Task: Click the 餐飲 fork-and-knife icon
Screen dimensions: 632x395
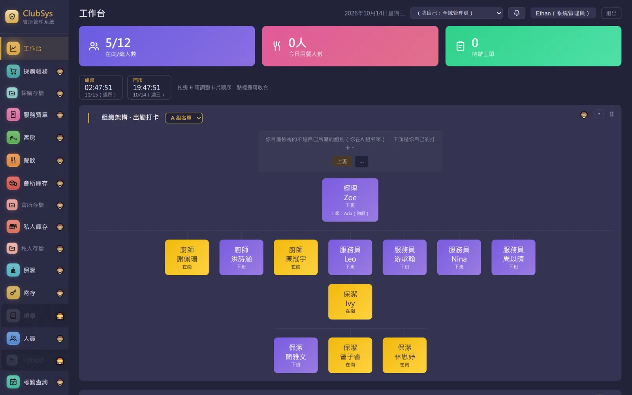Action: click(x=13, y=160)
